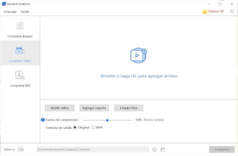Click 'Arrastre o haga clic para agregar archivo' text
The image size is (238, 156).
pyautogui.click(x=139, y=76)
